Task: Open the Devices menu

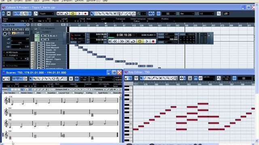Action: tap(79, 1)
